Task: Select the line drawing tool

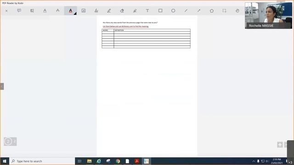Action: click(186, 11)
